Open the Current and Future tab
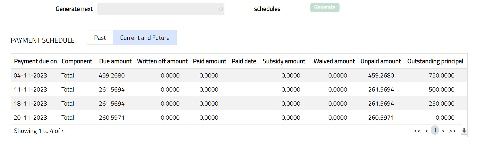This screenshot has height=142, width=477. pyautogui.click(x=145, y=38)
